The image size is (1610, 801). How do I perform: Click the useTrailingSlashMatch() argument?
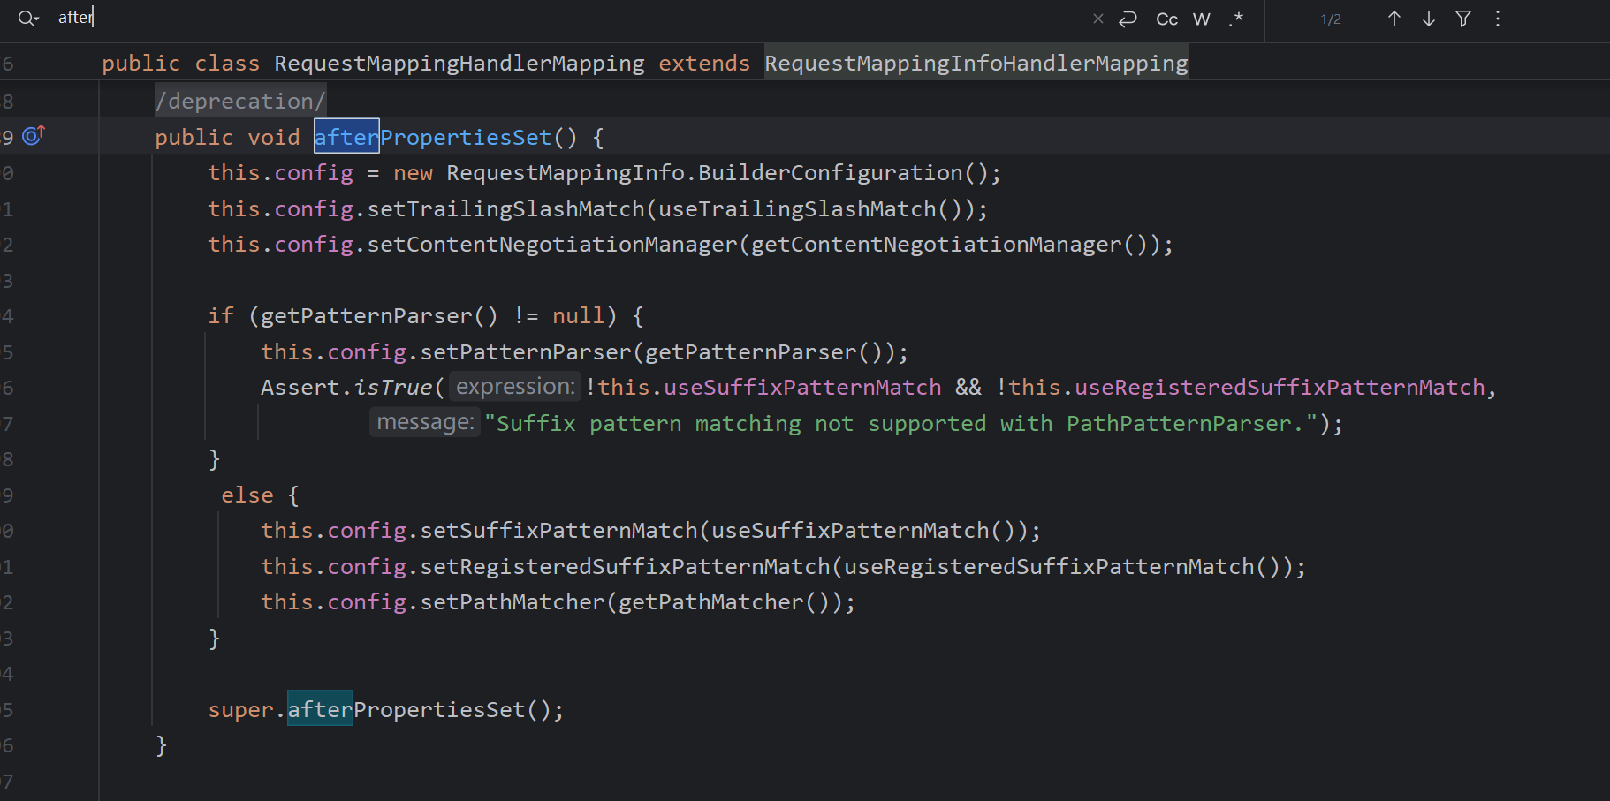(810, 209)
